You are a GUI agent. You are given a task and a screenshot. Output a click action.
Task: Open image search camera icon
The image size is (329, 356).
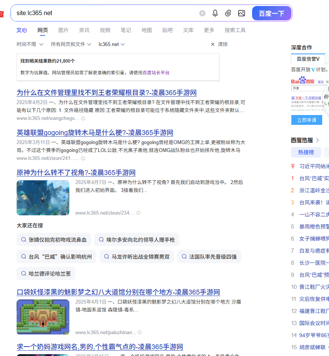pos(242,14)
